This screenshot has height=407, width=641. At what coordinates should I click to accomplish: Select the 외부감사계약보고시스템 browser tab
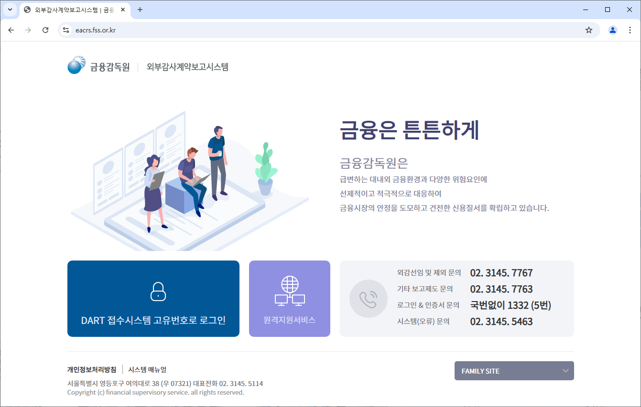click(x=75, y=10)
